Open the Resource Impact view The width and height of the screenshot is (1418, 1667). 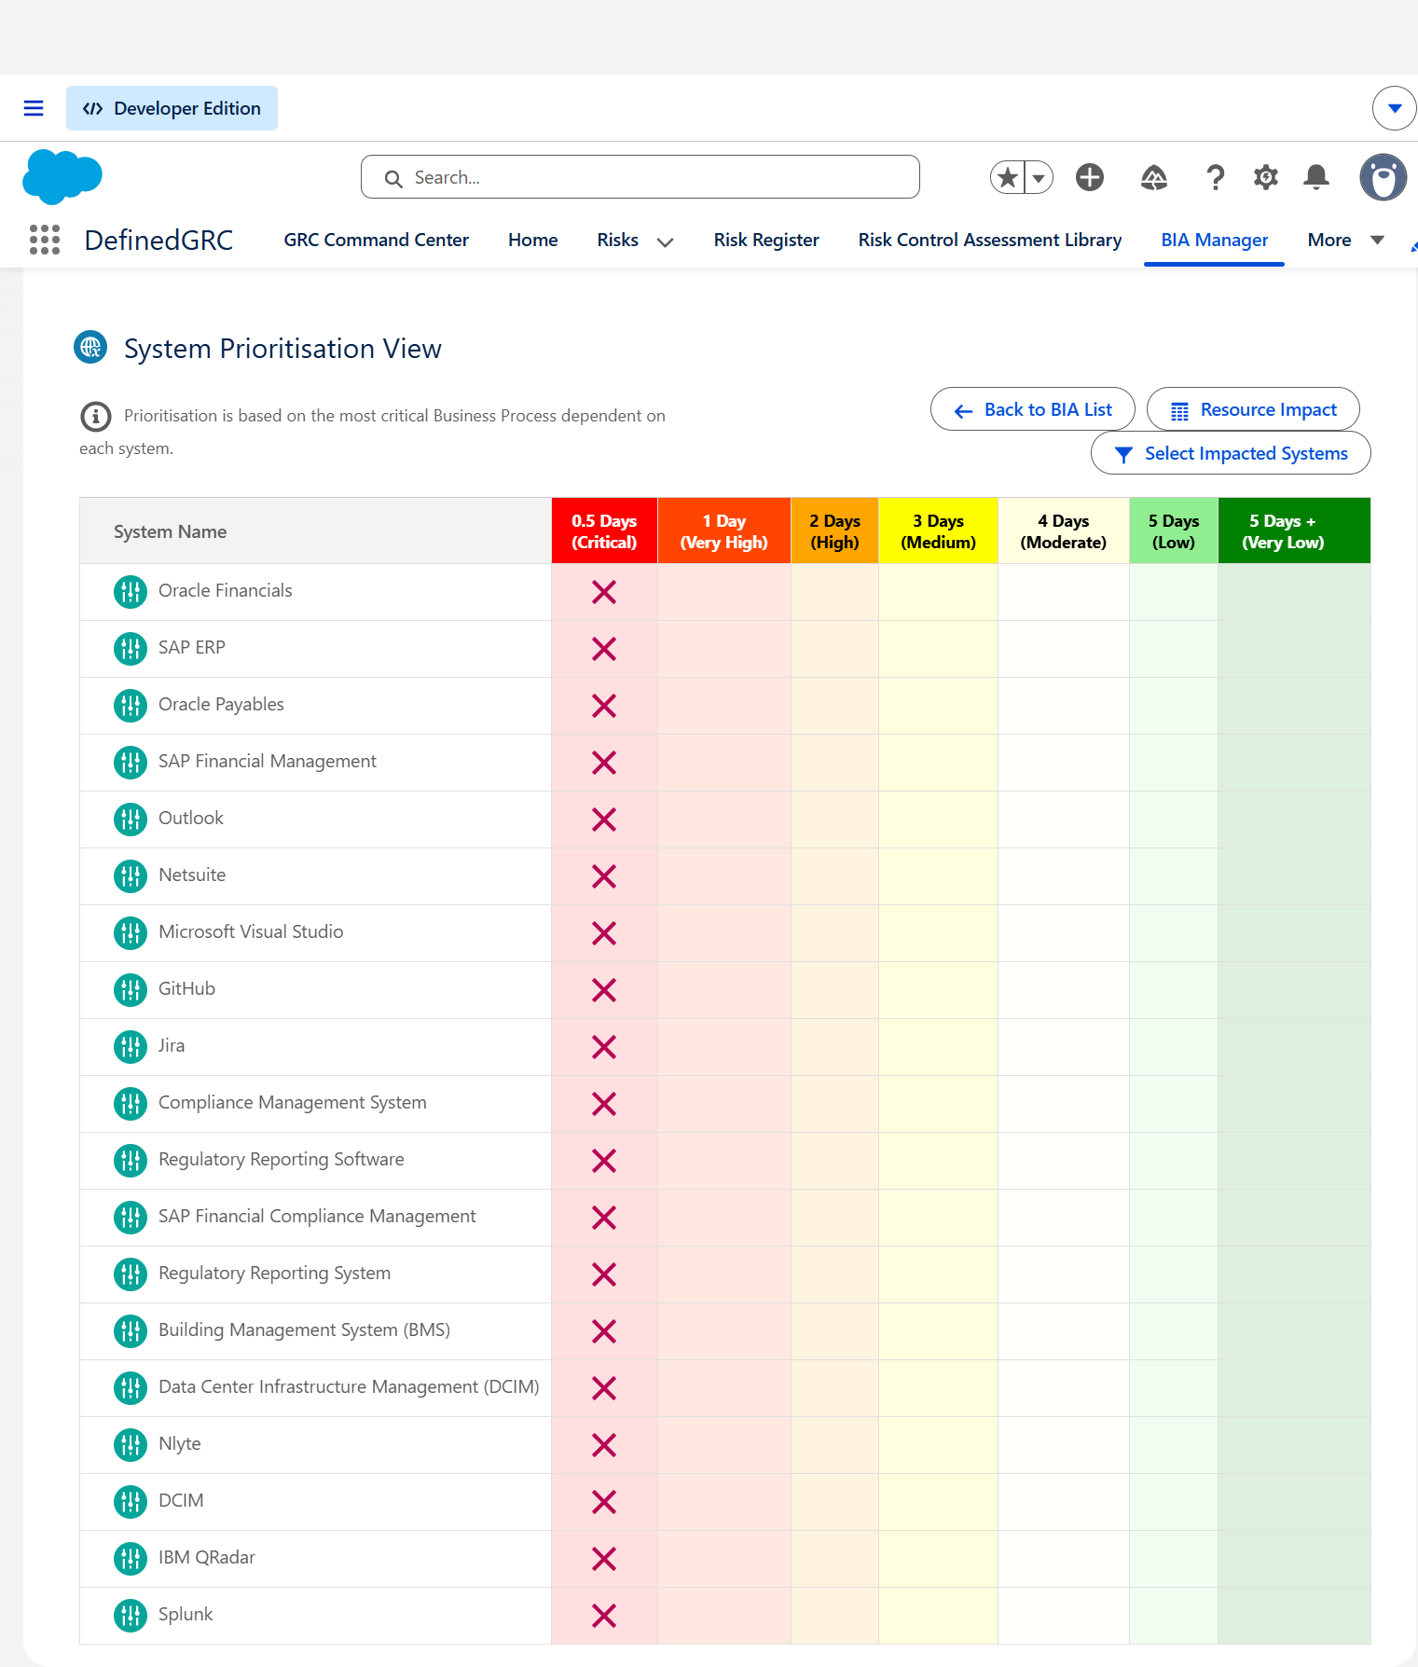point(1253,409)
